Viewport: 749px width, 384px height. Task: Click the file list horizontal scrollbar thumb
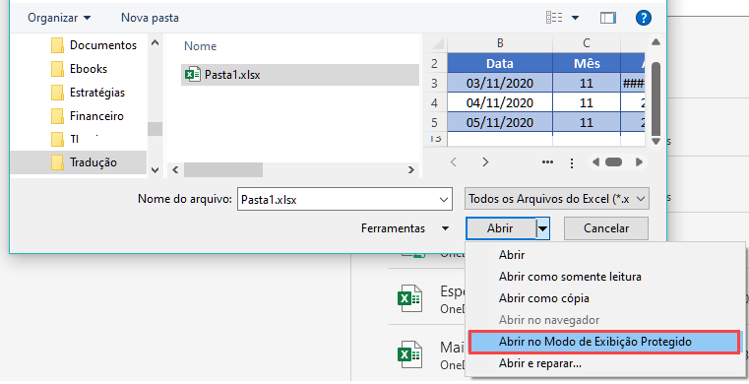(223, 169)
